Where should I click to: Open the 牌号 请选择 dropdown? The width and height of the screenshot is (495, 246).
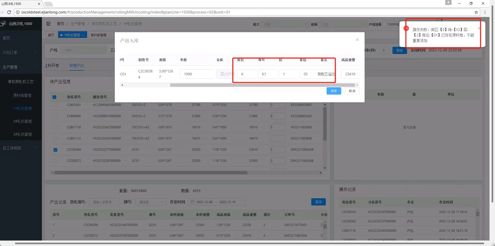151,202
